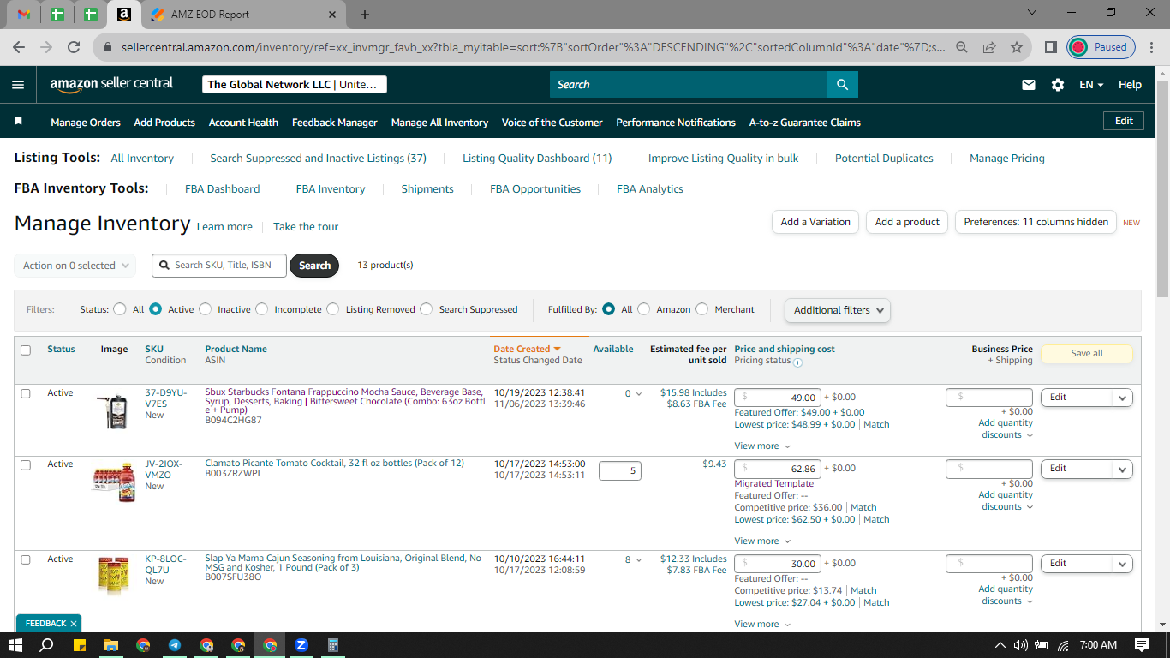Open the browser side panel icon
The width and height of the screenshot is (1170, 658).
pos(1051,47)
